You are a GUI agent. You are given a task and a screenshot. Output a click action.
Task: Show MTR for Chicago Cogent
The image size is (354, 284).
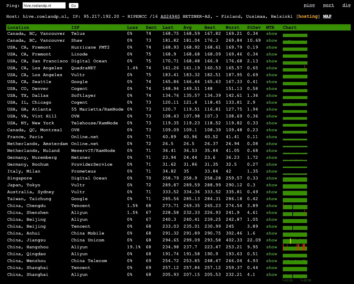[271, 102]
